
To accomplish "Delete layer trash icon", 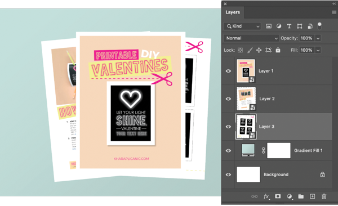I will [324, 196].
